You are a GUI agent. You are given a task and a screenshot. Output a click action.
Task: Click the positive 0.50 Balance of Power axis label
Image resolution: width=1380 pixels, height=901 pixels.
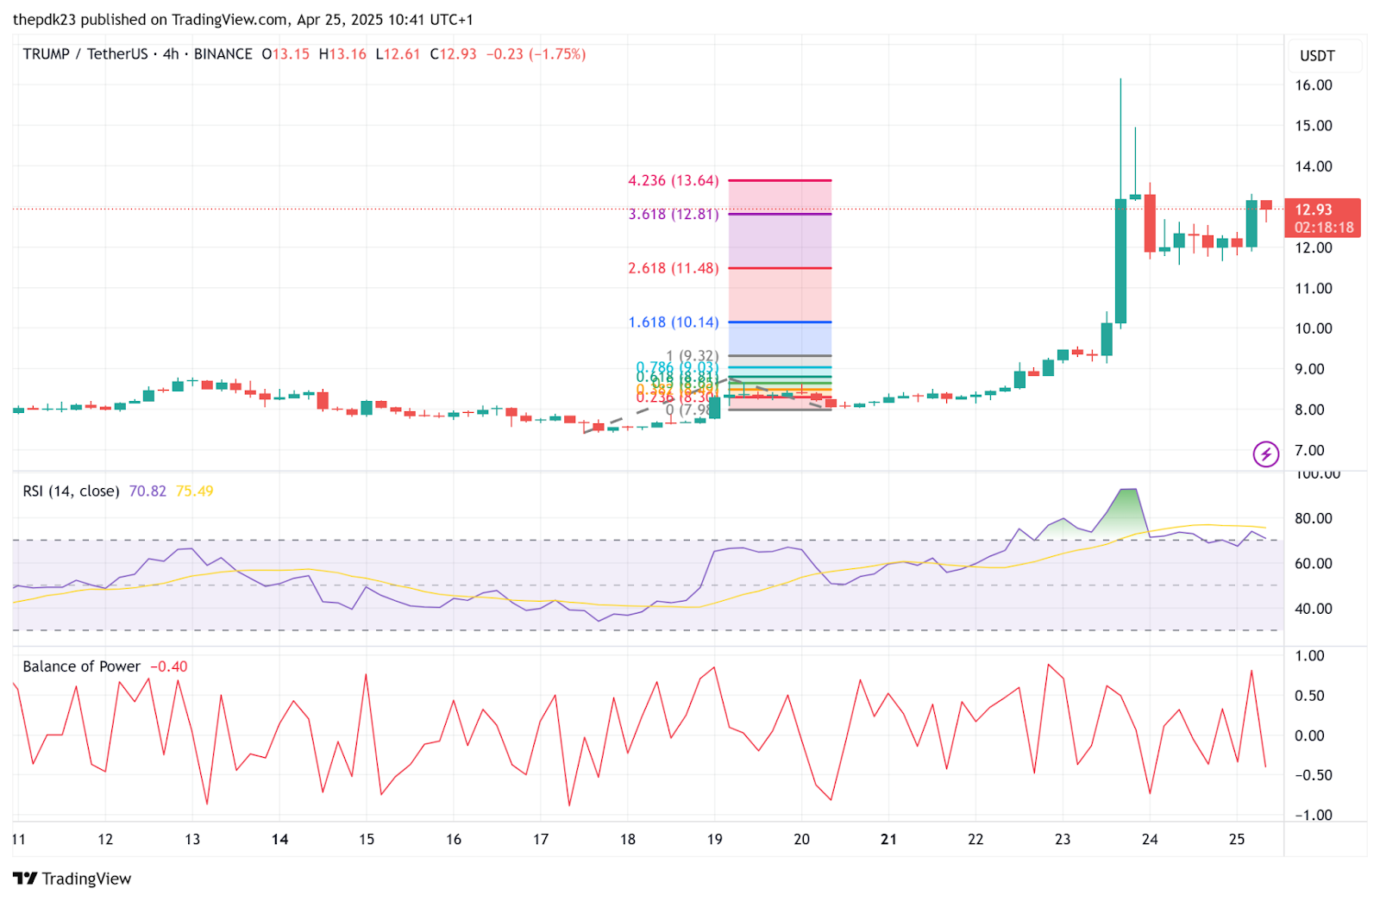tap(1309, 696)
